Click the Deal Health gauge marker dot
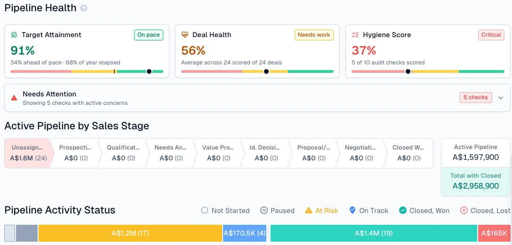Screen dimensions: 512x245 [266, 71]
